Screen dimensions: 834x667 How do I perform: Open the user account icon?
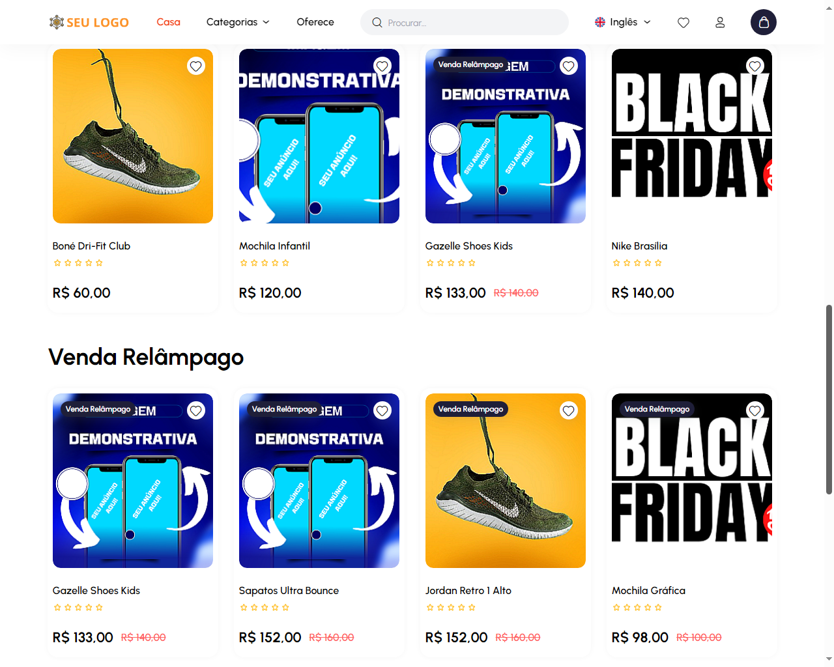pyautogui.click(x=720, y=22)
